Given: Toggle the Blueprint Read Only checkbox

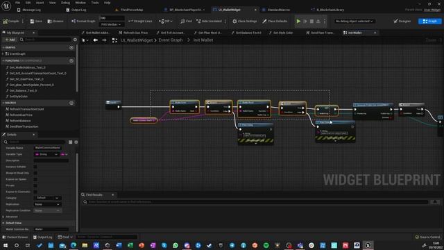Looking at the screenshot, I should tap(35, 173).
